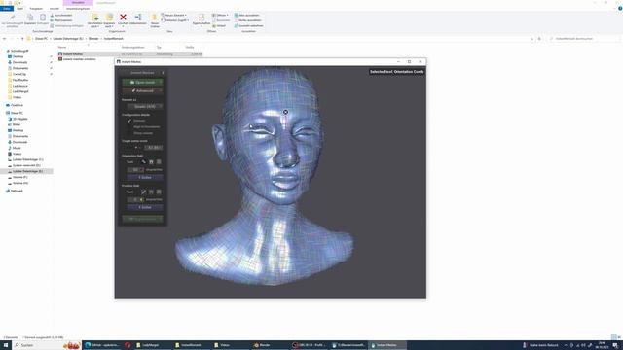
Task: Switch to Freigeben ribbon tab
Action: [36, 9]
